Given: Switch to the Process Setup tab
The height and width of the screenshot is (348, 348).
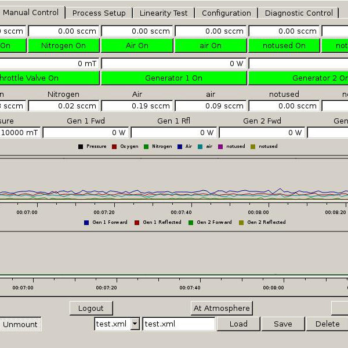Looking at the screenshot, I should click(99, 13).
